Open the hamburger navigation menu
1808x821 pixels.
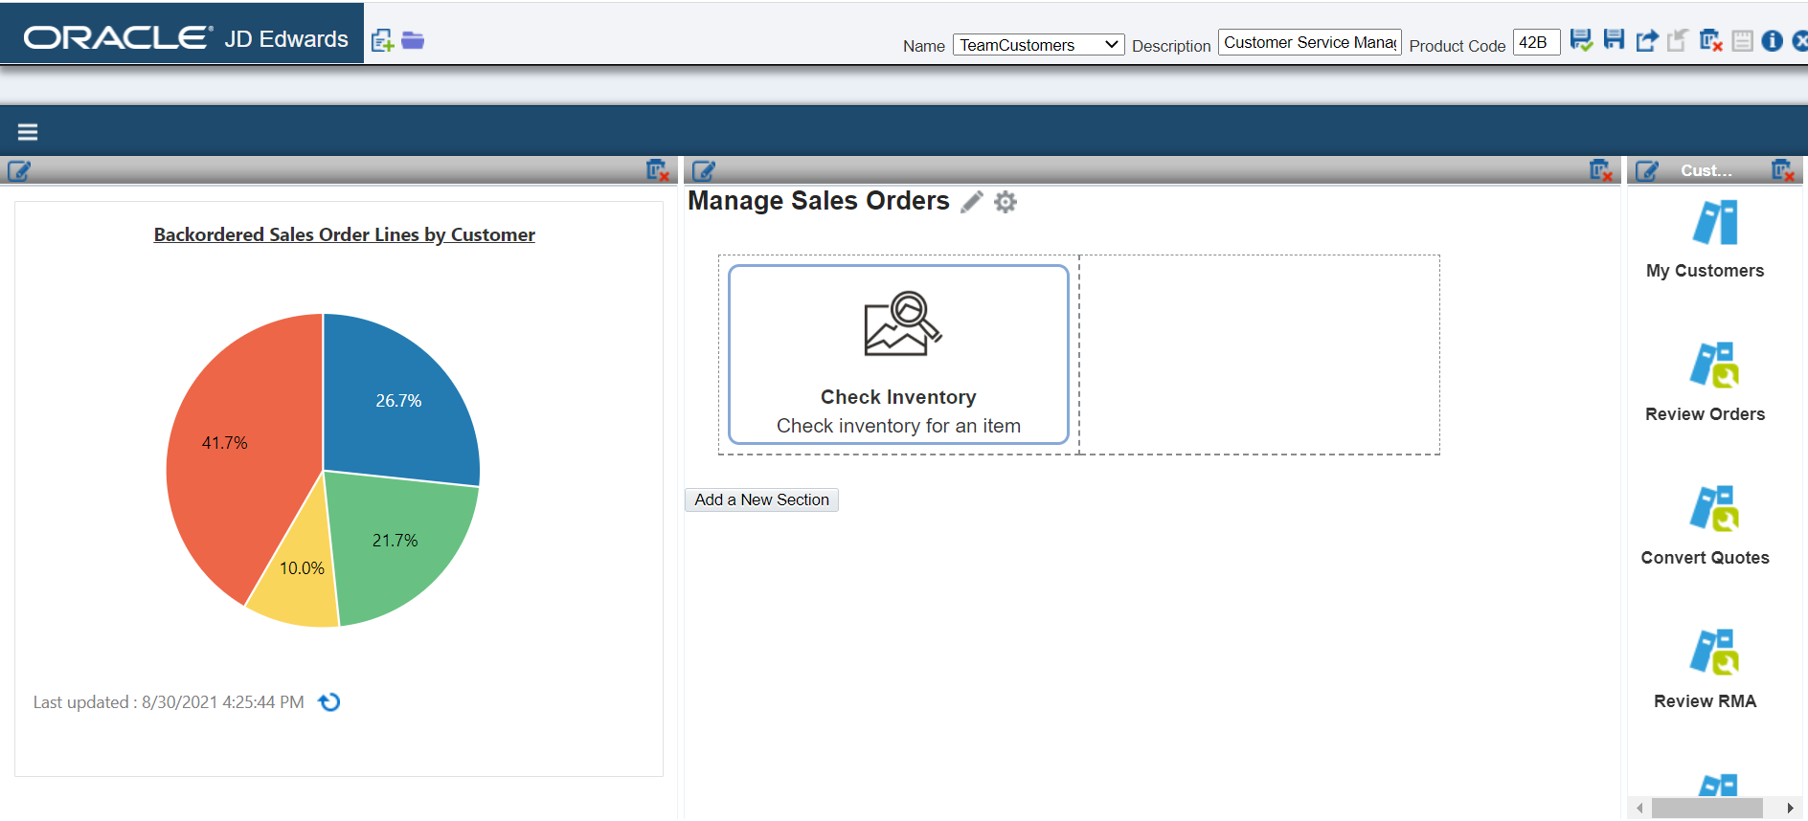pyautogui.click(x=28, y=132)
